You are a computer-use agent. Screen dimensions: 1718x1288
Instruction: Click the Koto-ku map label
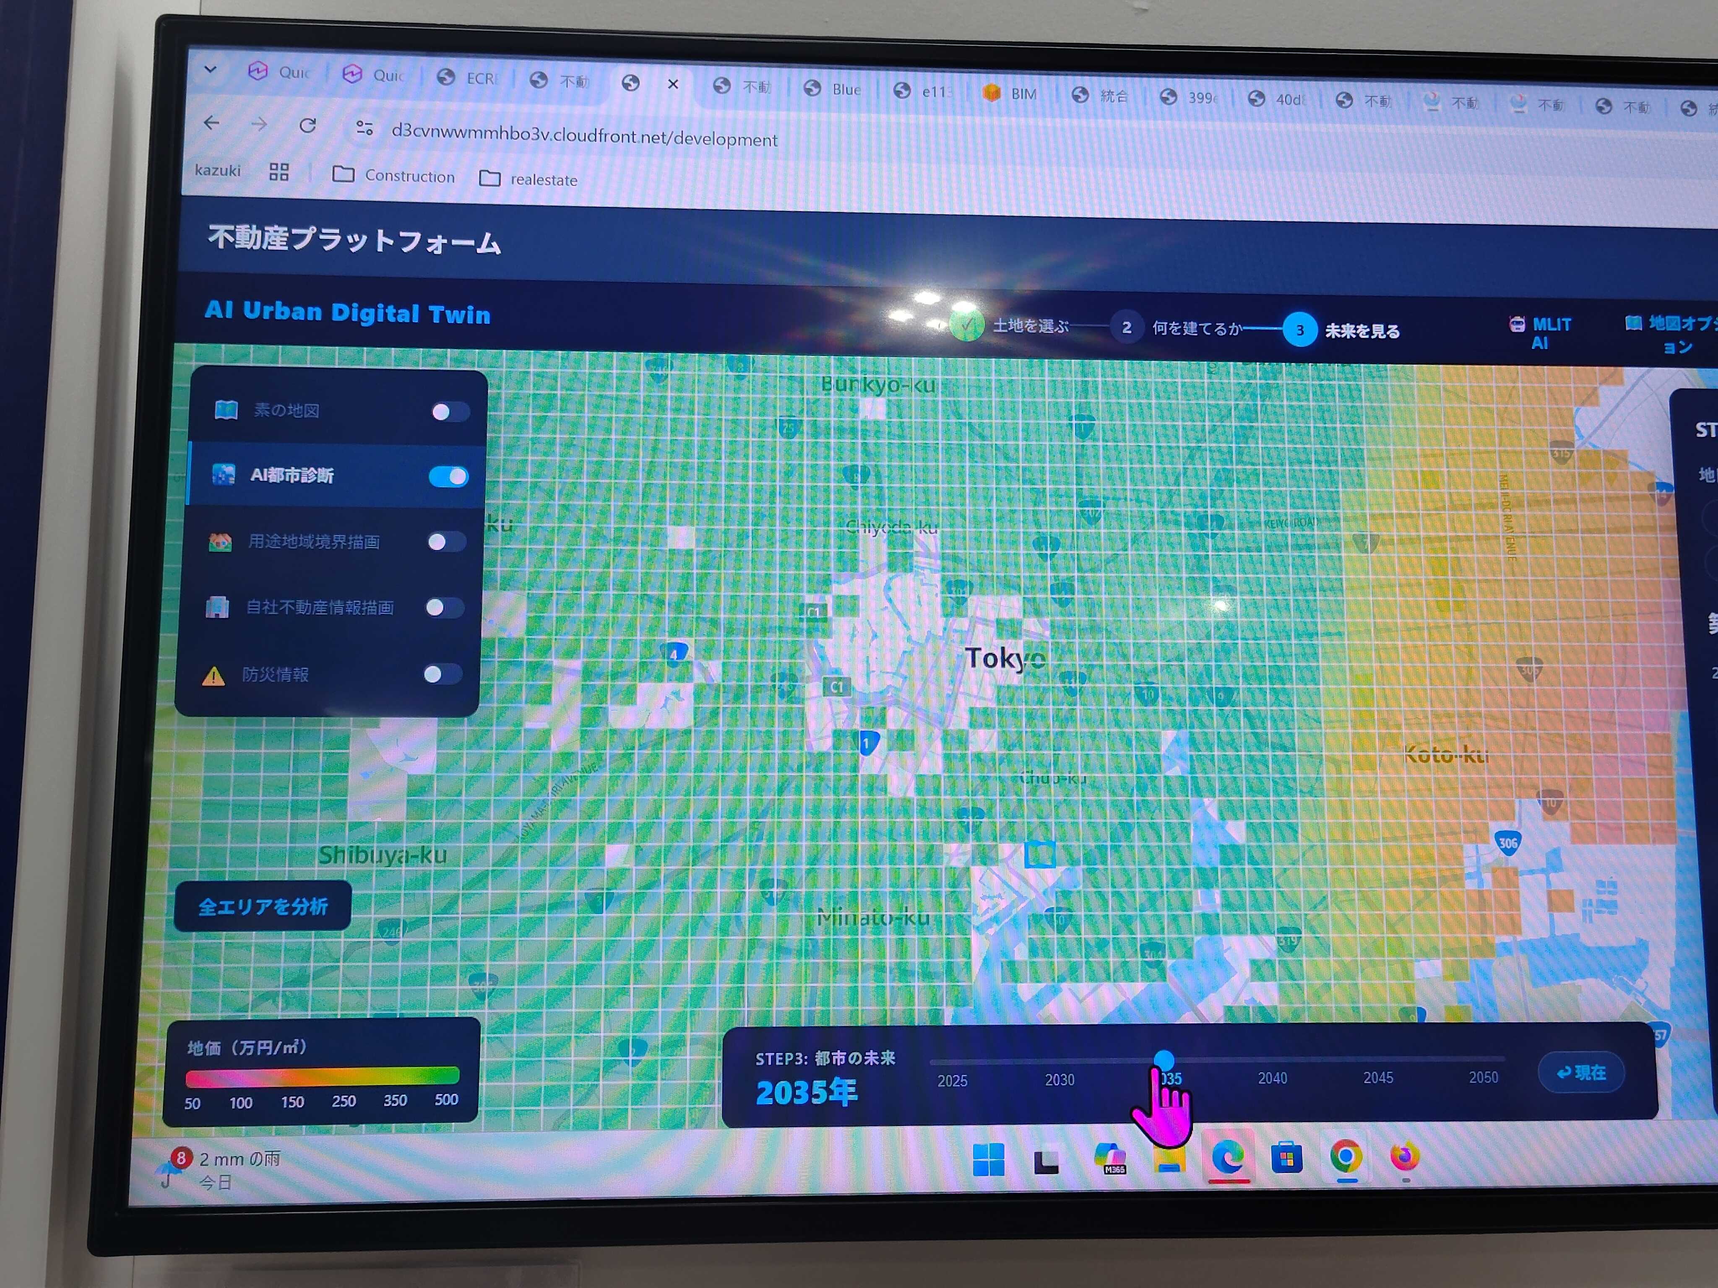click(1447, 754)
